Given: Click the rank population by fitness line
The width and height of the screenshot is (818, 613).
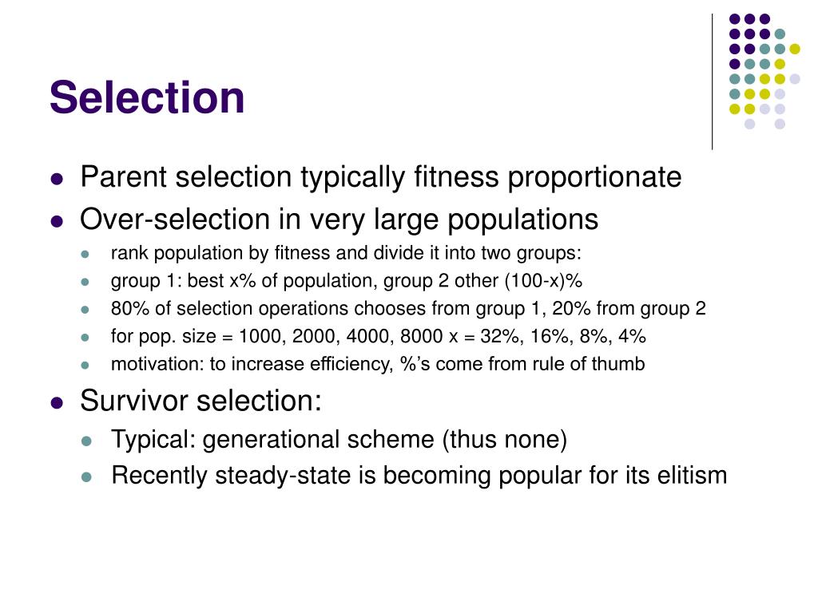Looking at the screenshot, I should 346,253.
